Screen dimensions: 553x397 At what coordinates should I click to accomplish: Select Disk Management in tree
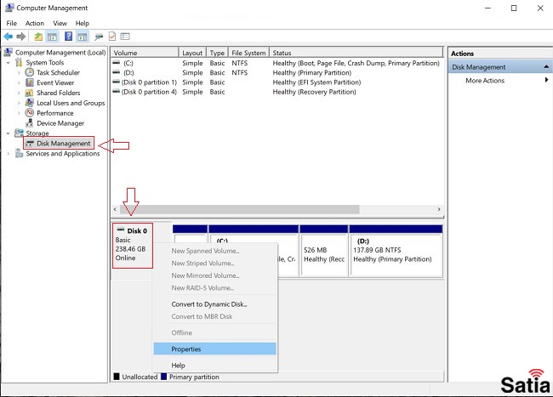tap(64, 144)
